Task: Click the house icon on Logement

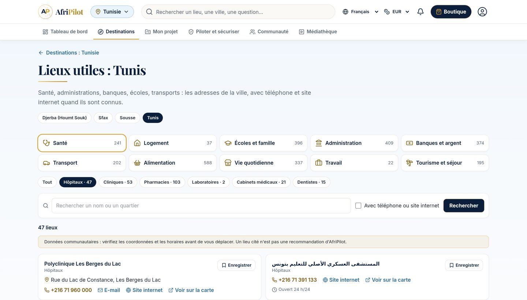Action: click(137, 143)
